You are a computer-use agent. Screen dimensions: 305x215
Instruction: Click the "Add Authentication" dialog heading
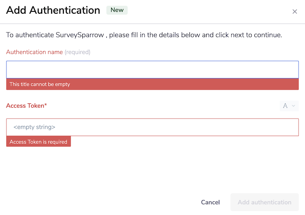[53, 10]
